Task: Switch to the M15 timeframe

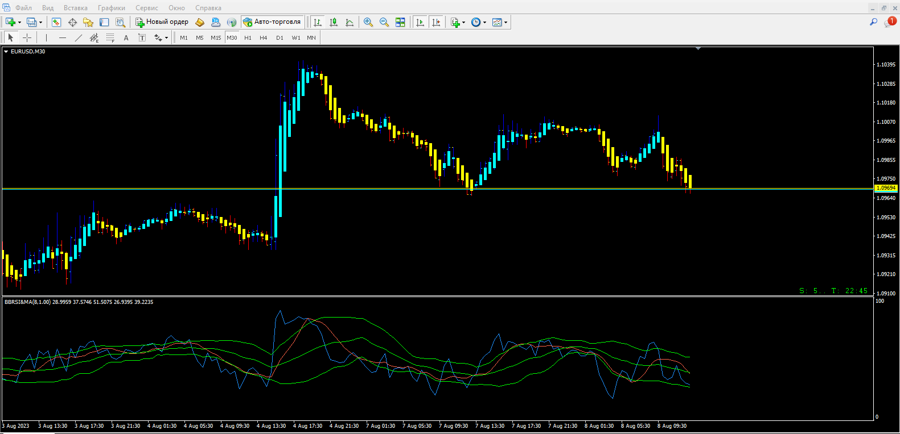Action: pos(216,37)
